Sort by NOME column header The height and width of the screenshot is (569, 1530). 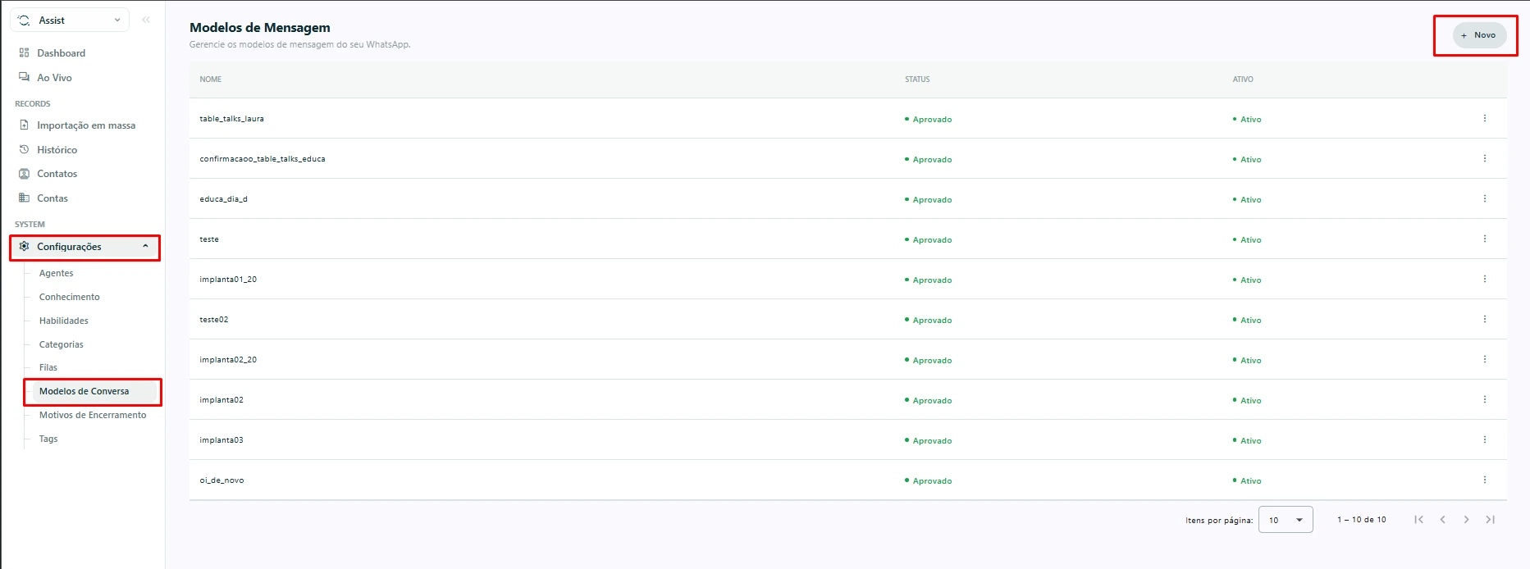pos(211,80)
